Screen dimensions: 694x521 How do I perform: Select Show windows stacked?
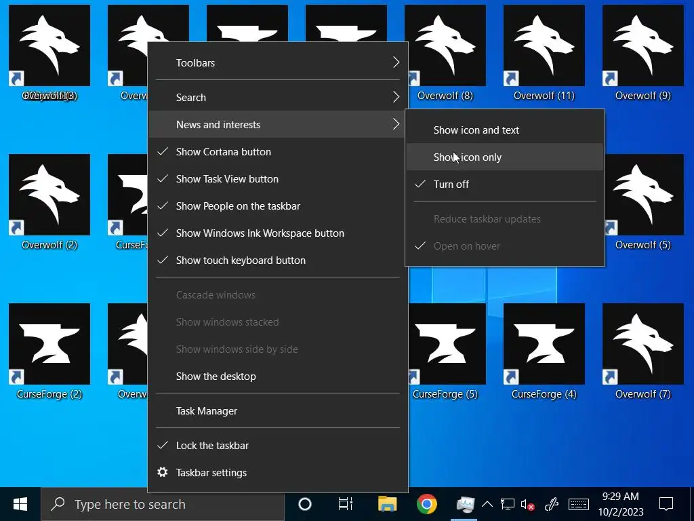278,322
